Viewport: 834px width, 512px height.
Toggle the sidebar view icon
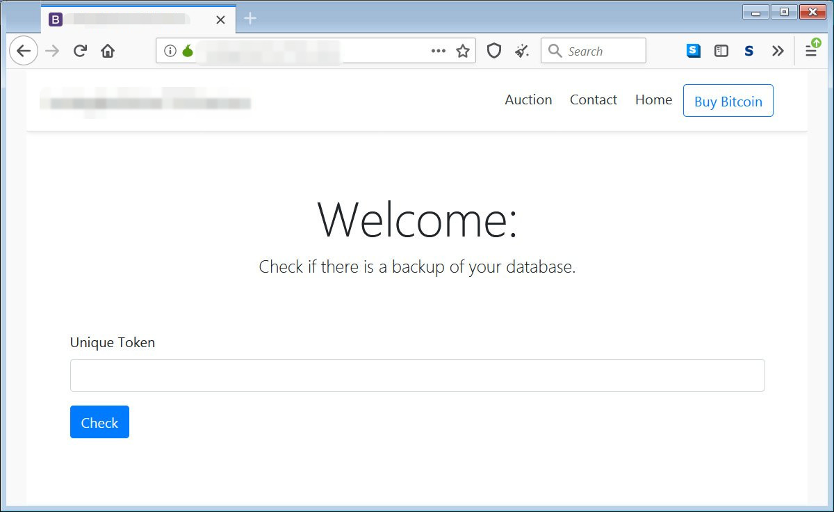(721, 51)
